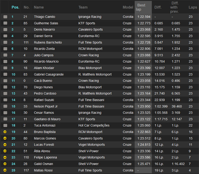The height and width of the screenshot is (174, 199).
Task: Click yellow retired icon for Marcos Gomes
Action: tap(5, 138)
